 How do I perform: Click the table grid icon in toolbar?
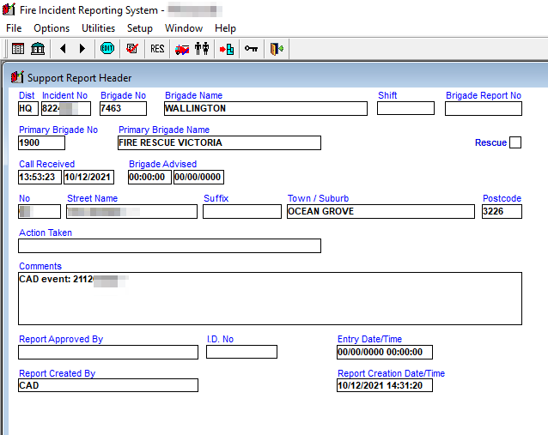coord(18,49)
